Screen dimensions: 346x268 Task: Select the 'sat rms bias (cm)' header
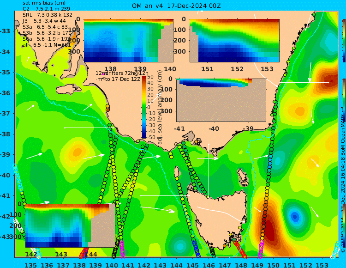click(x=44, y=3)
